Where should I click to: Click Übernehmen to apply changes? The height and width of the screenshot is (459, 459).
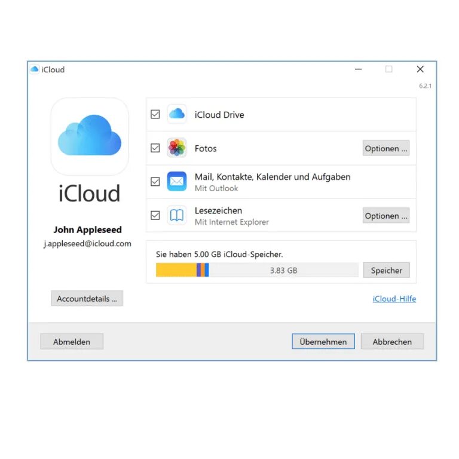[323, 341]
